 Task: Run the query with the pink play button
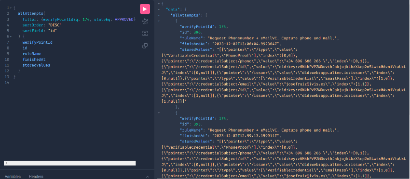pos(145,9)
